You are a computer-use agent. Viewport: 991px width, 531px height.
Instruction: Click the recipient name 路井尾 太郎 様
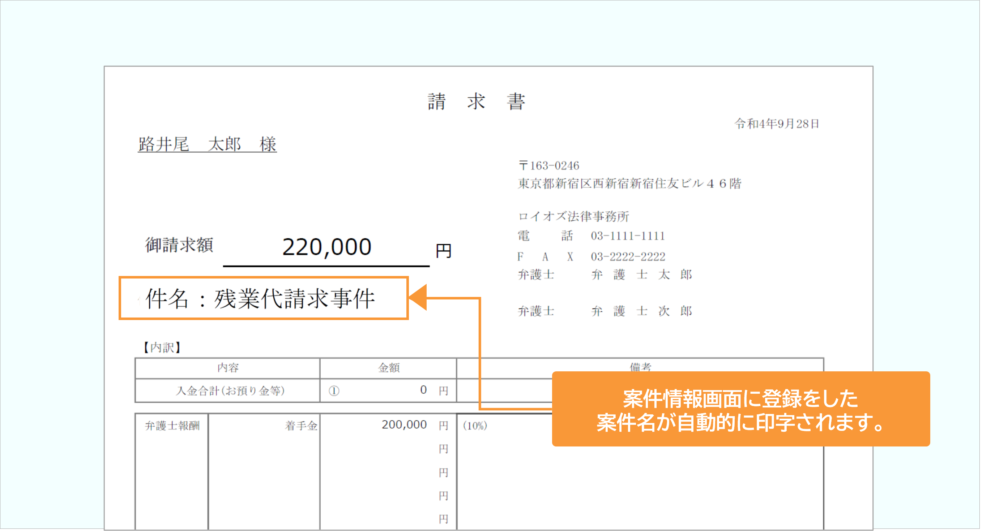[x=207, y=144]
